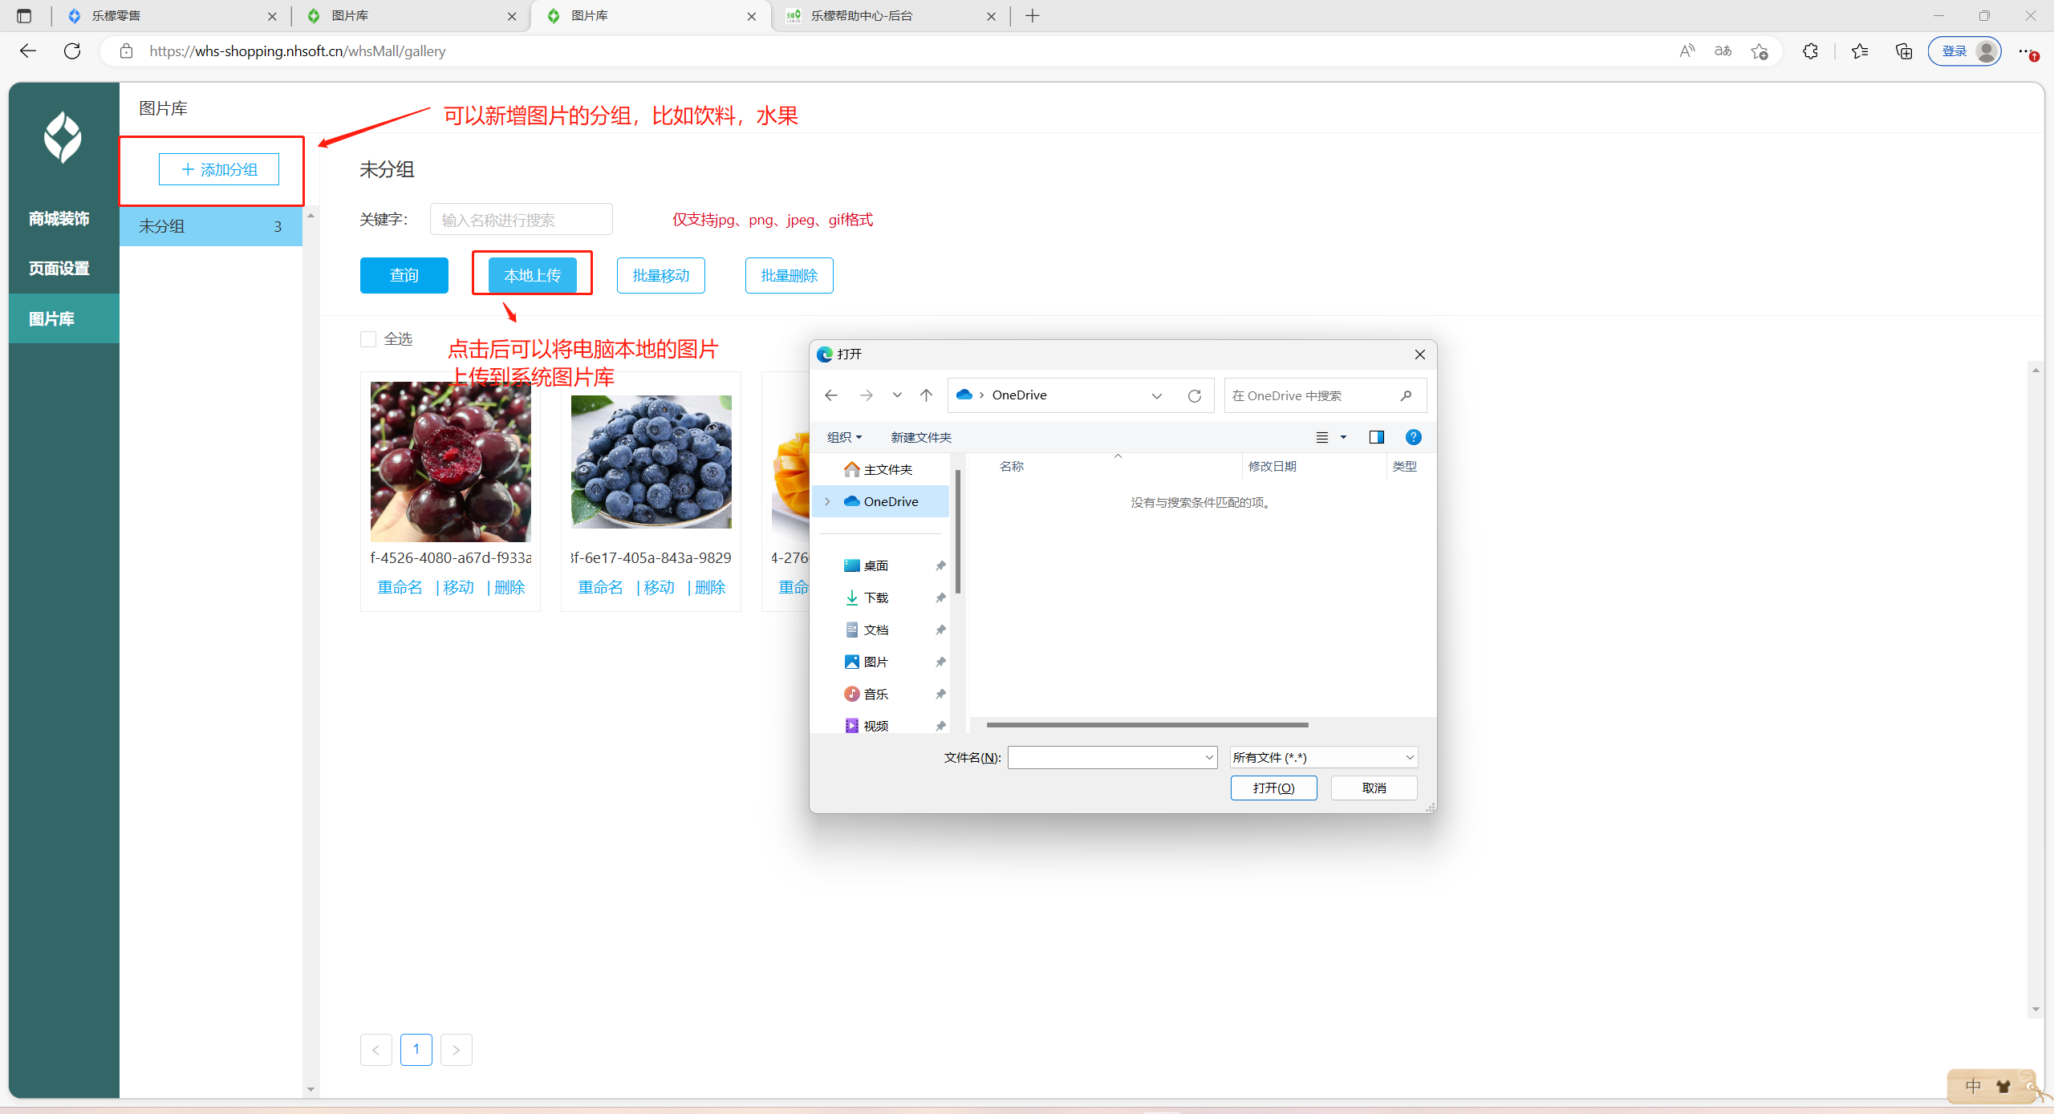Delete the blueberry image
2054x1114 pixels.
click(710, 587)
